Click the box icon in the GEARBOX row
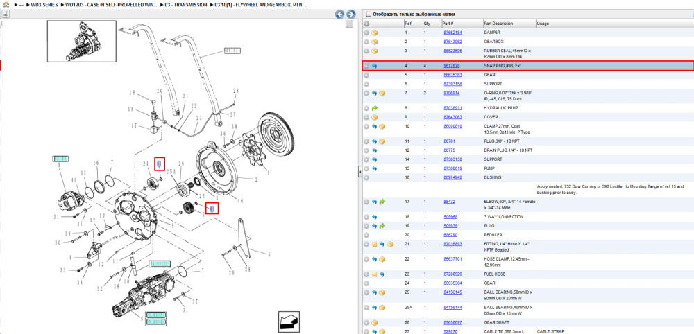694x334 pixels. (x=375, y=42)
